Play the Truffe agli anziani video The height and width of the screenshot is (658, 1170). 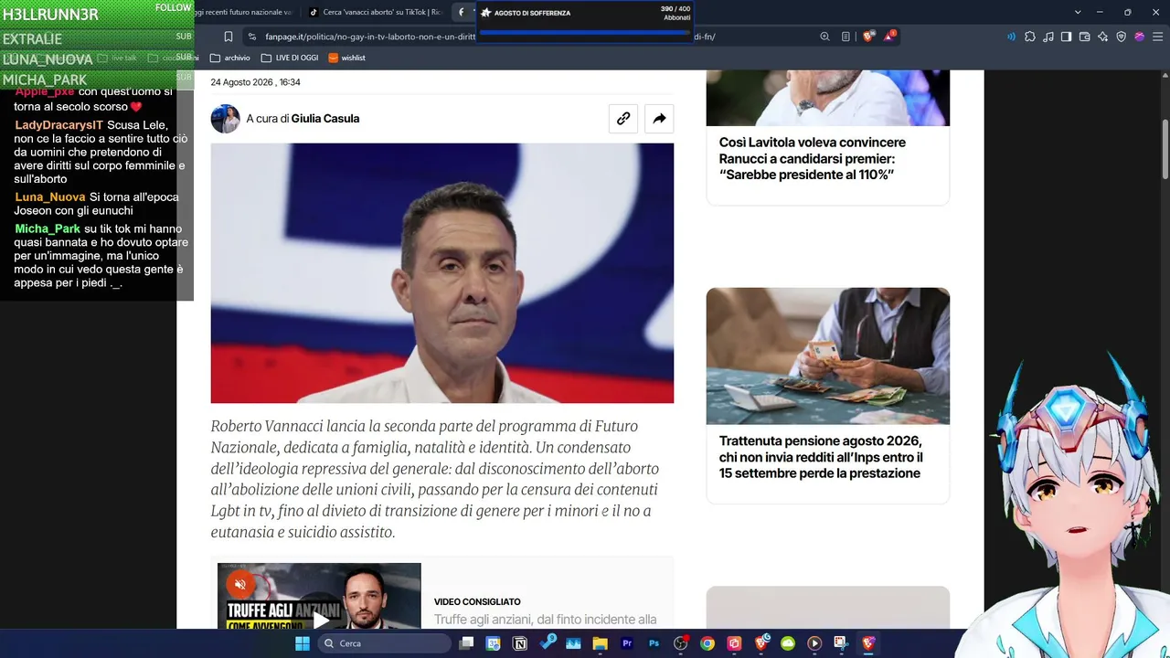click(x=321, y=621)
